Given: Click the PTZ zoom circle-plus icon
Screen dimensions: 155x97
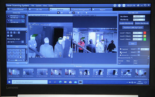Looking at the screenshot, I should (20, 51).
